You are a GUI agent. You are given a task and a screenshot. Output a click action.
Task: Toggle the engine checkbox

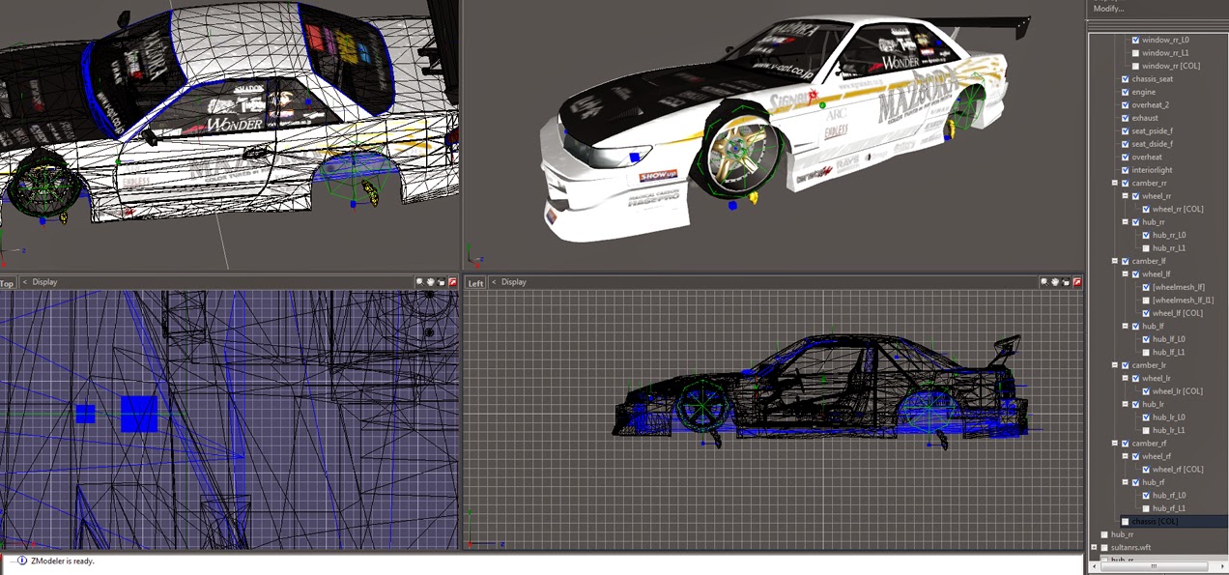pyautogui.click(x=1125, y=92)
